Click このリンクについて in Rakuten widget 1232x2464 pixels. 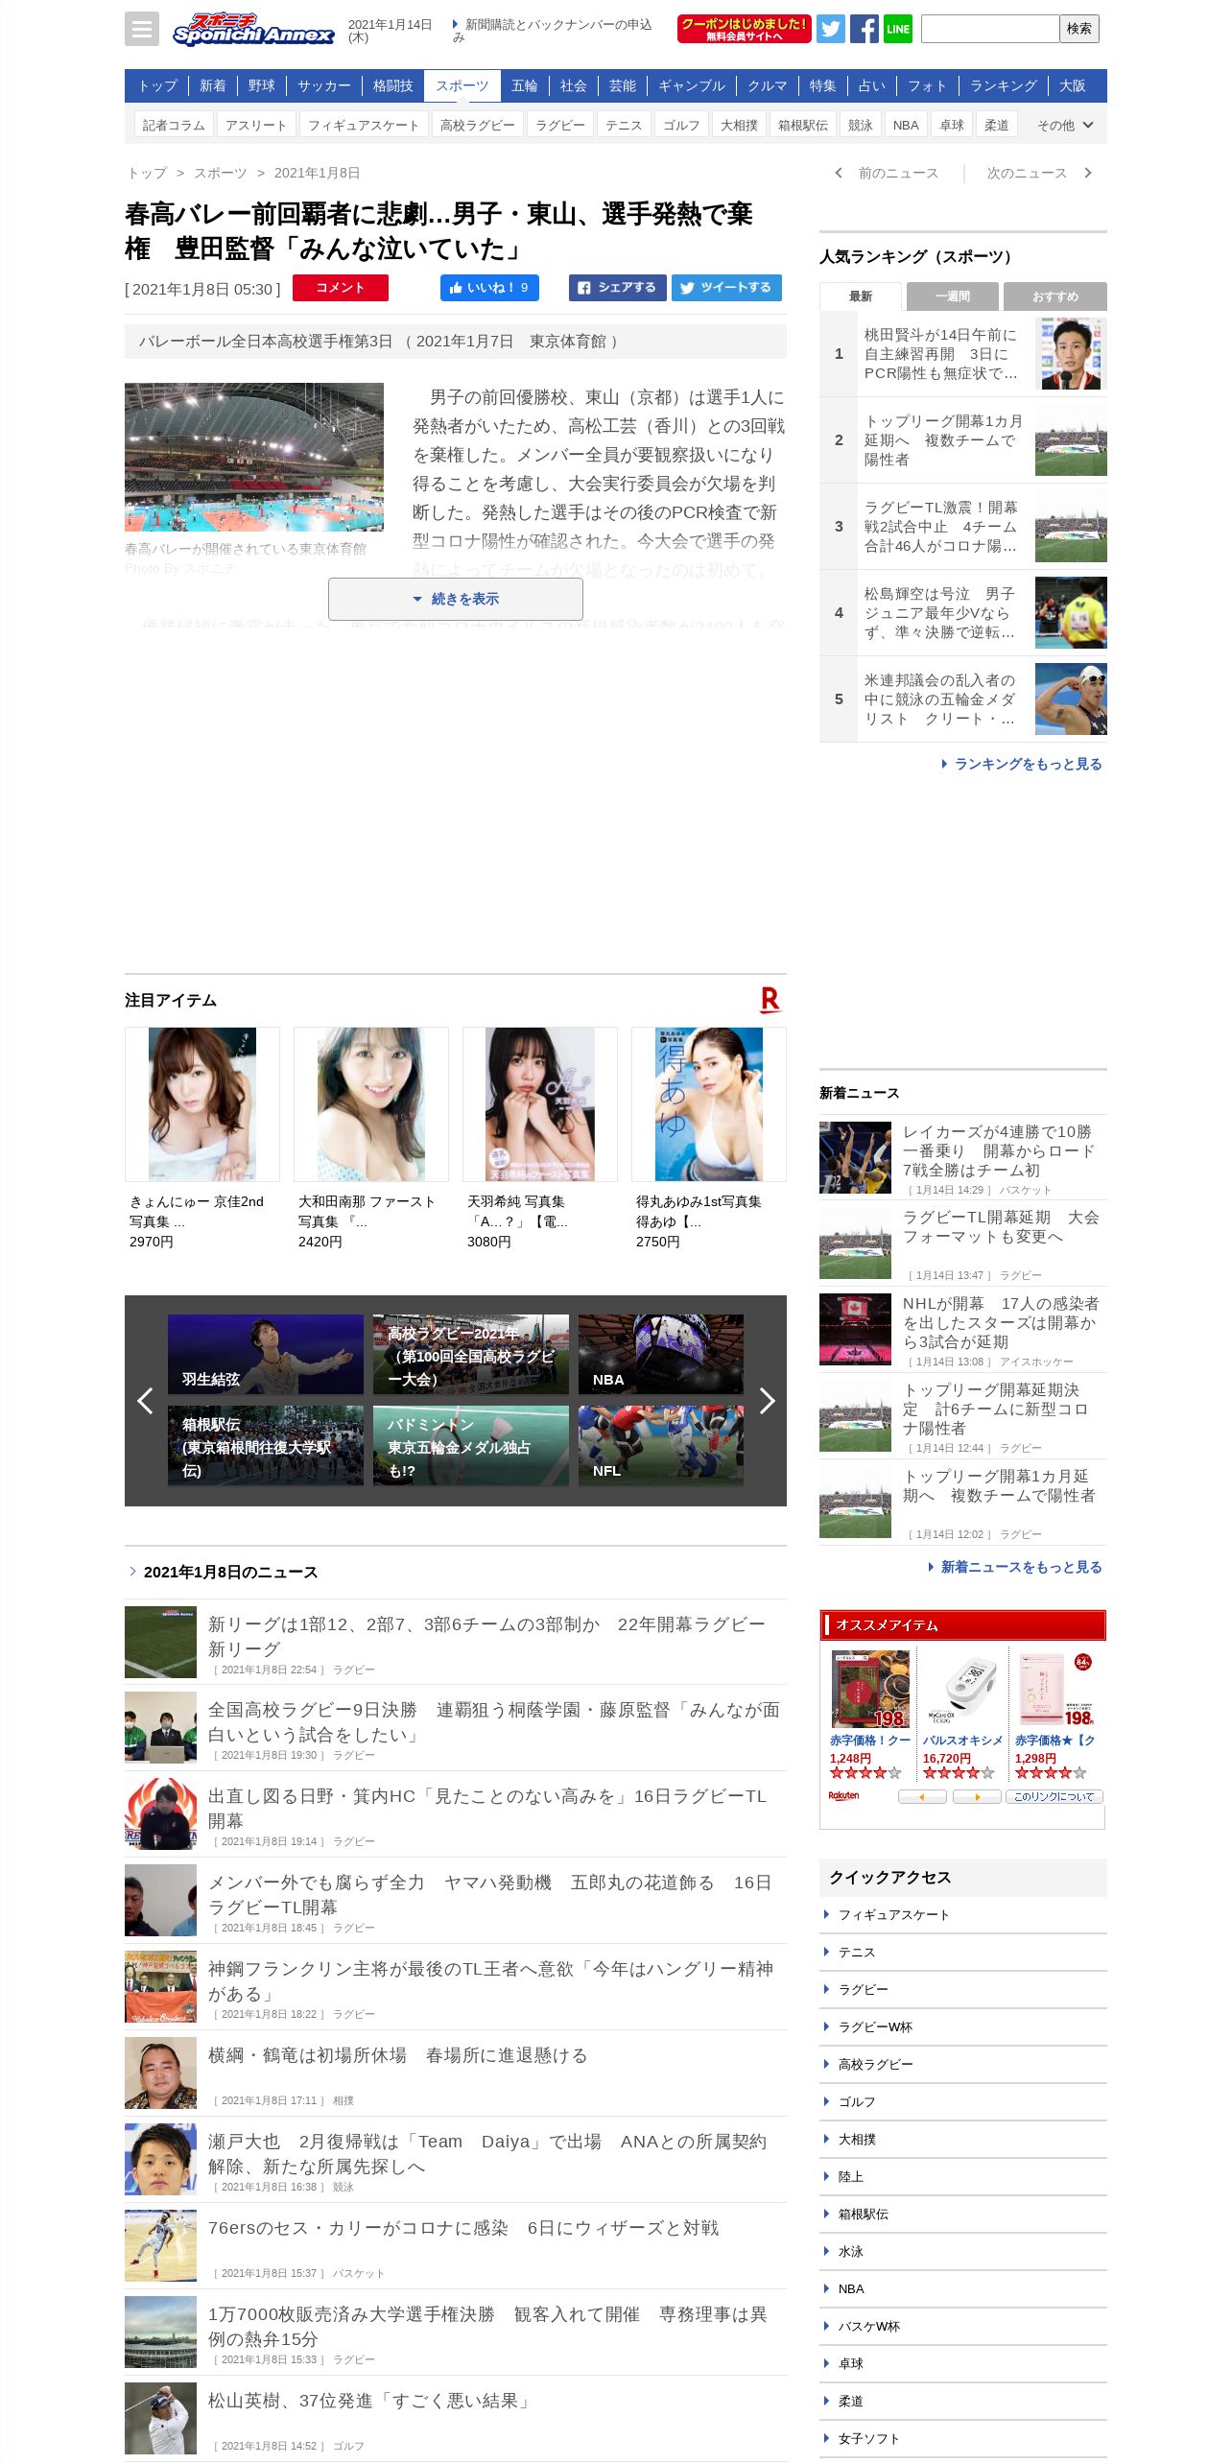tap(1054, 1797)
